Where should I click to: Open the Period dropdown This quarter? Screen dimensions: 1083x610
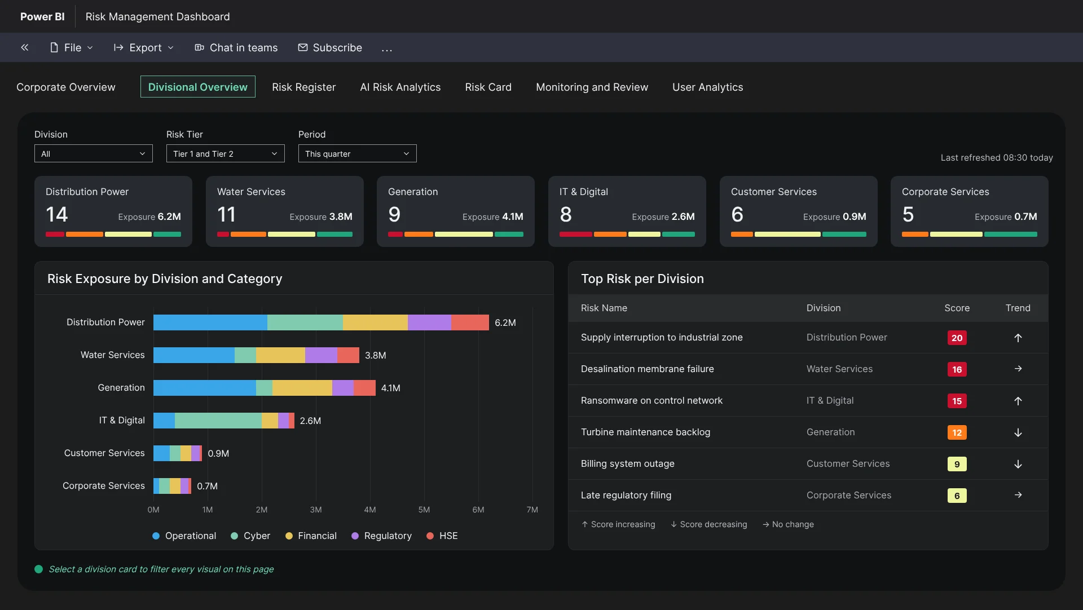[358, 154]
